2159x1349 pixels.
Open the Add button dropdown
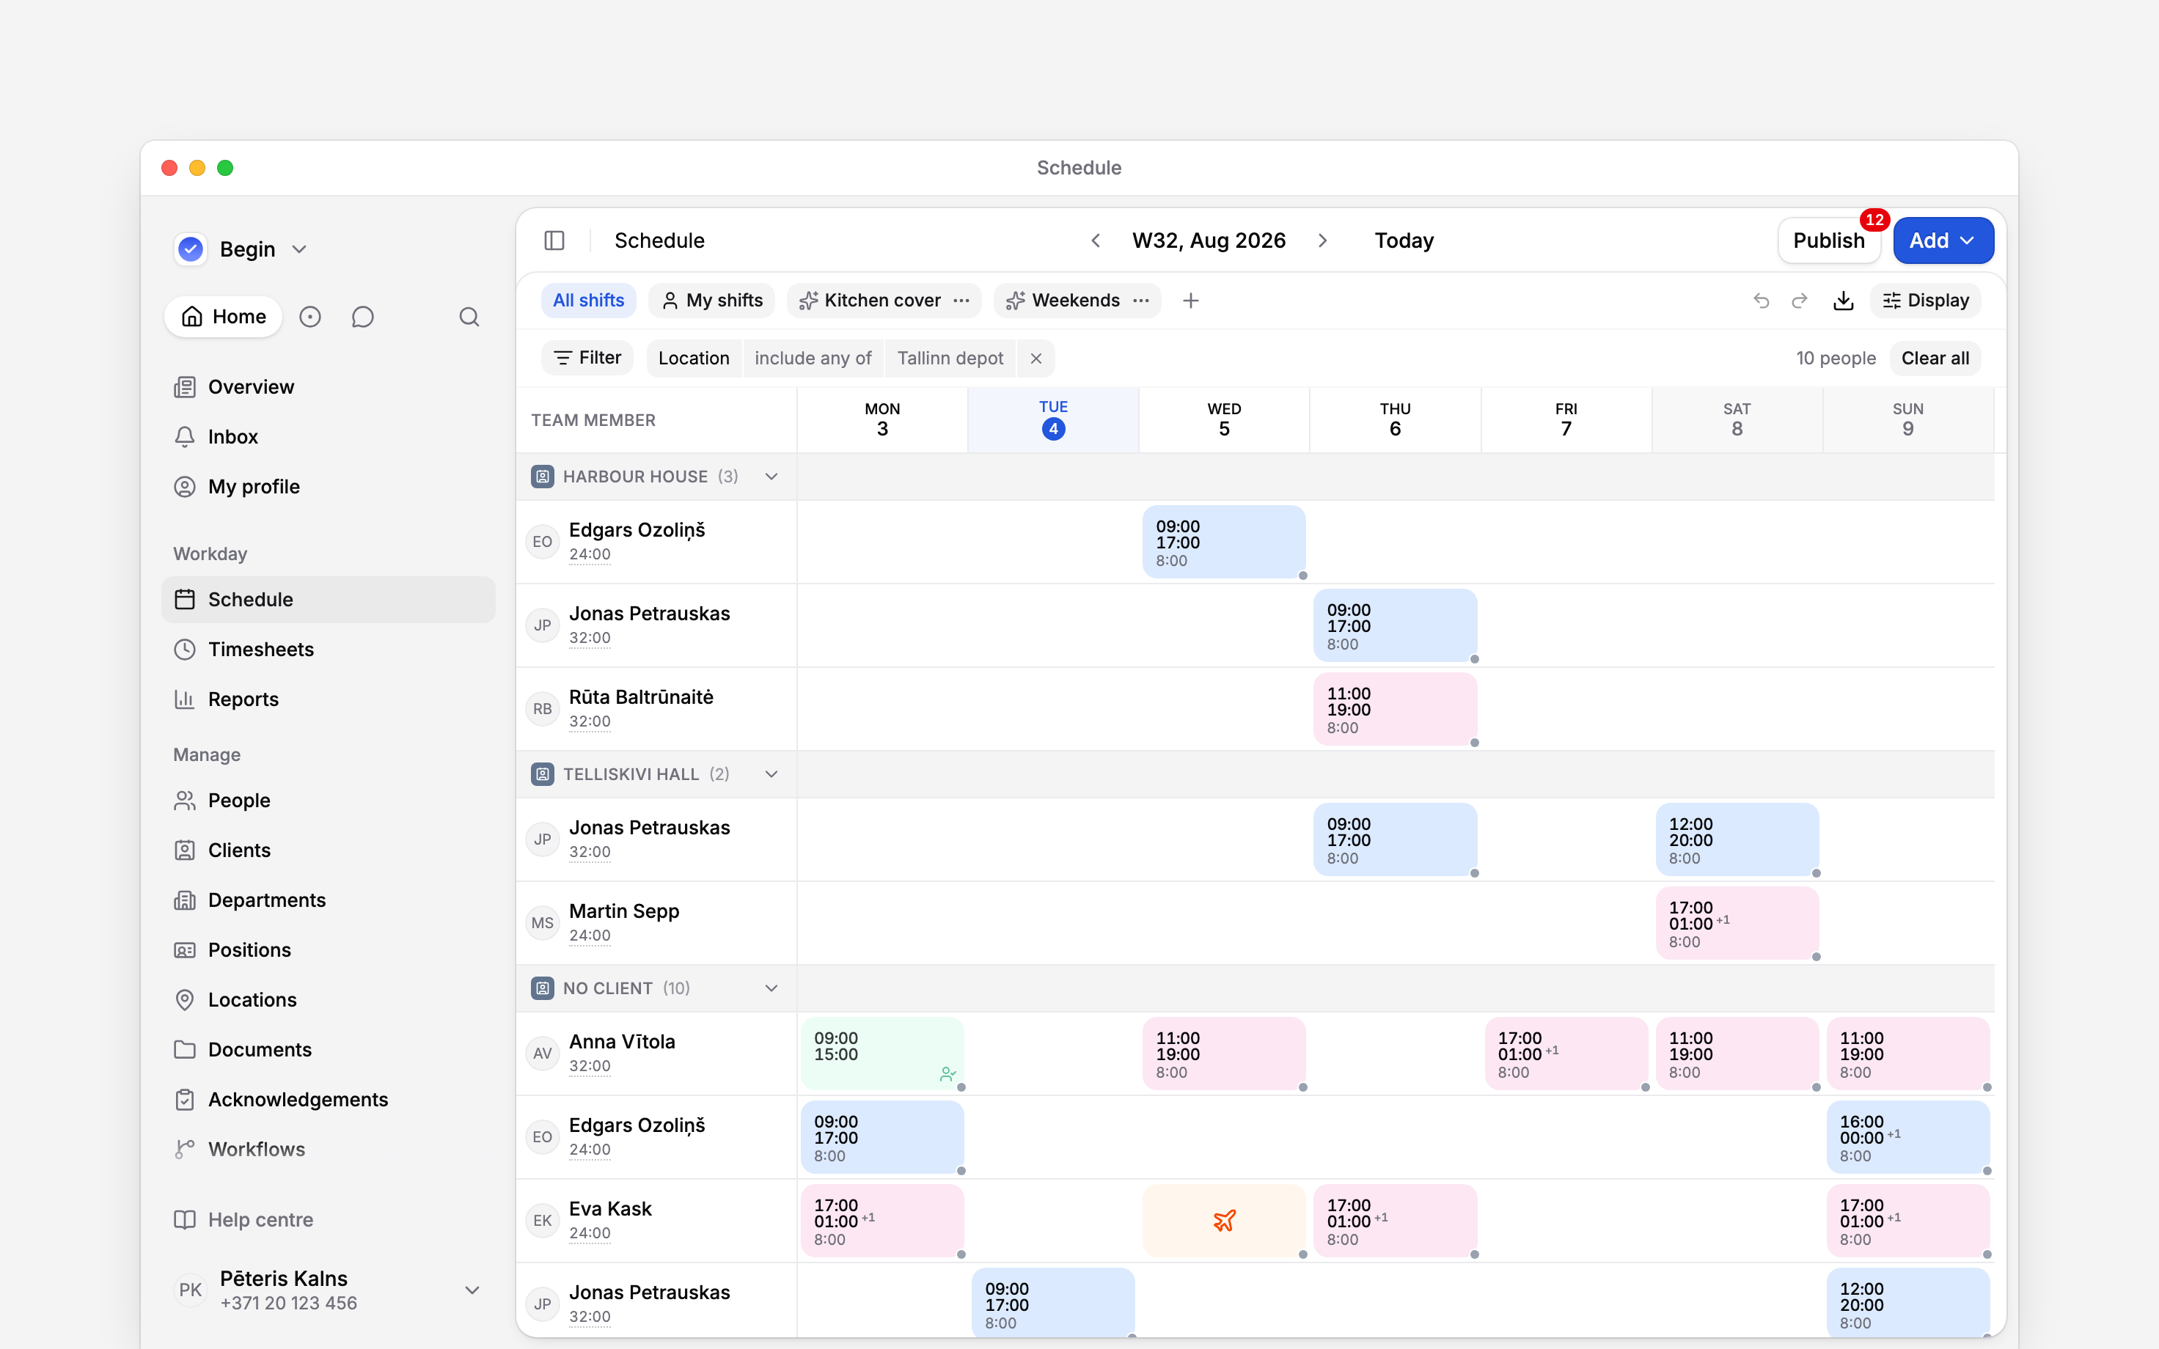[x=1943, y=240]
